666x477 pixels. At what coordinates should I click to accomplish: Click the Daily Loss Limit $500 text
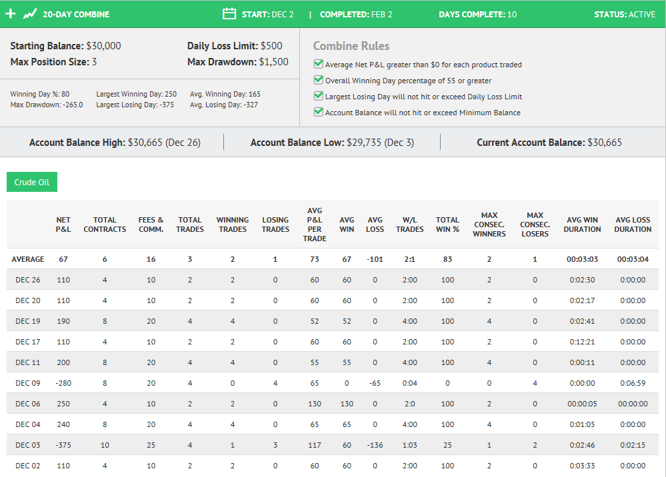[x=235, y=46]
